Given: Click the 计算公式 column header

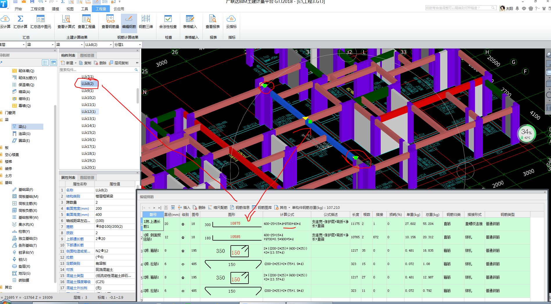Looking at the screenshot, I should coord(287,215).
